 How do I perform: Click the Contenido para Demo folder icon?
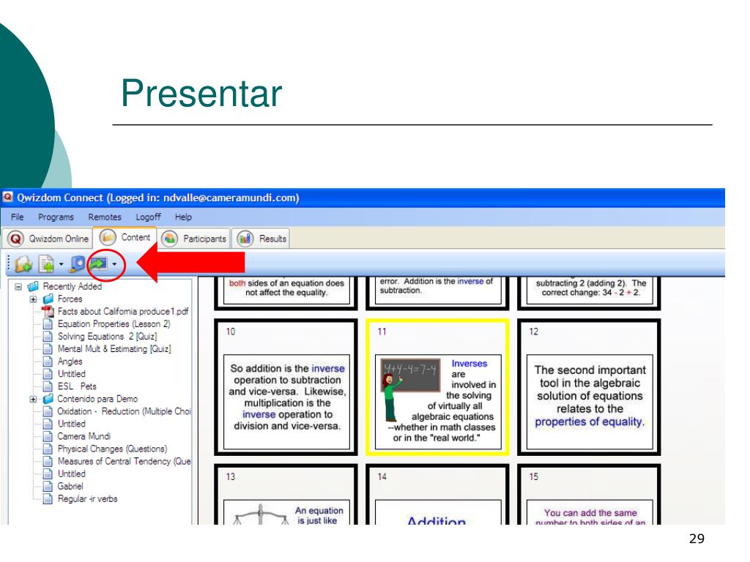(48, 399)
